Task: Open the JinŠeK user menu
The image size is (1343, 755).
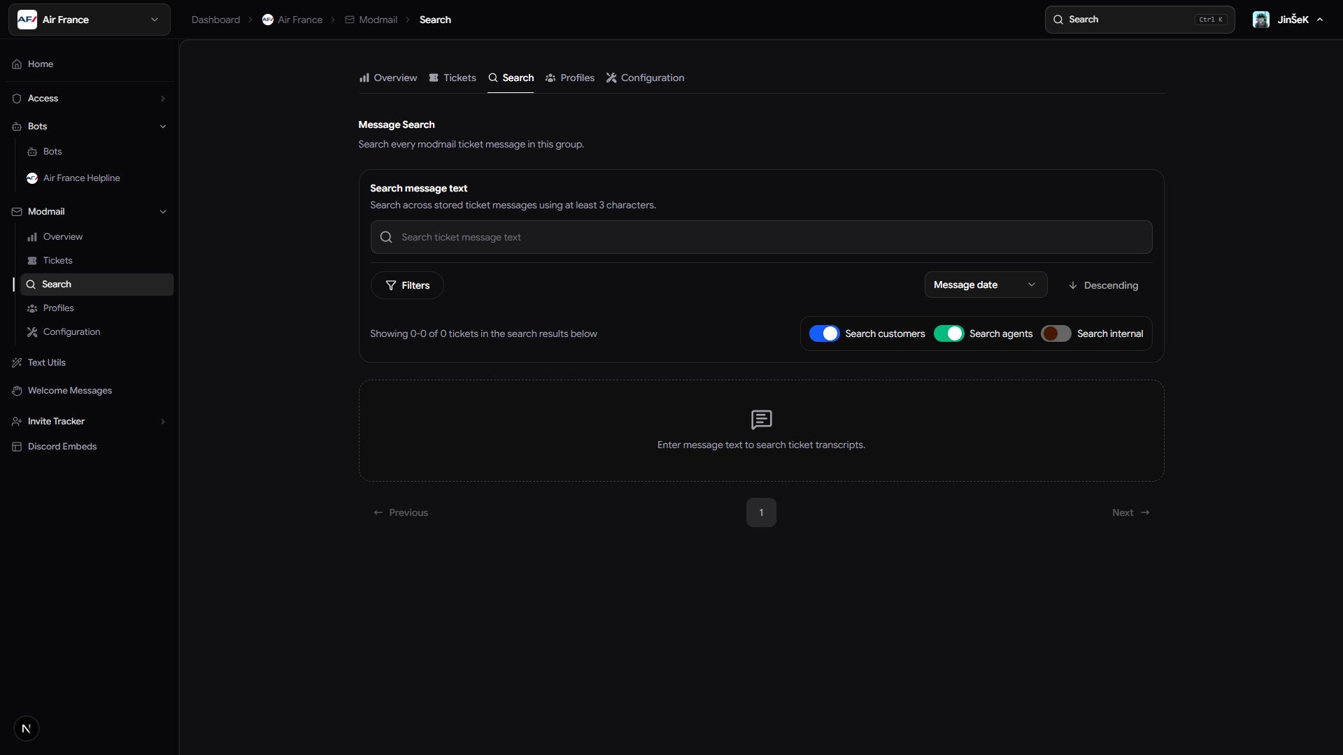Action: click(1288, 20)
